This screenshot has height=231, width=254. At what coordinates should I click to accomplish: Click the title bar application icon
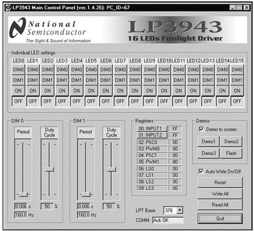pyautogui.click(x=8, y=8)
